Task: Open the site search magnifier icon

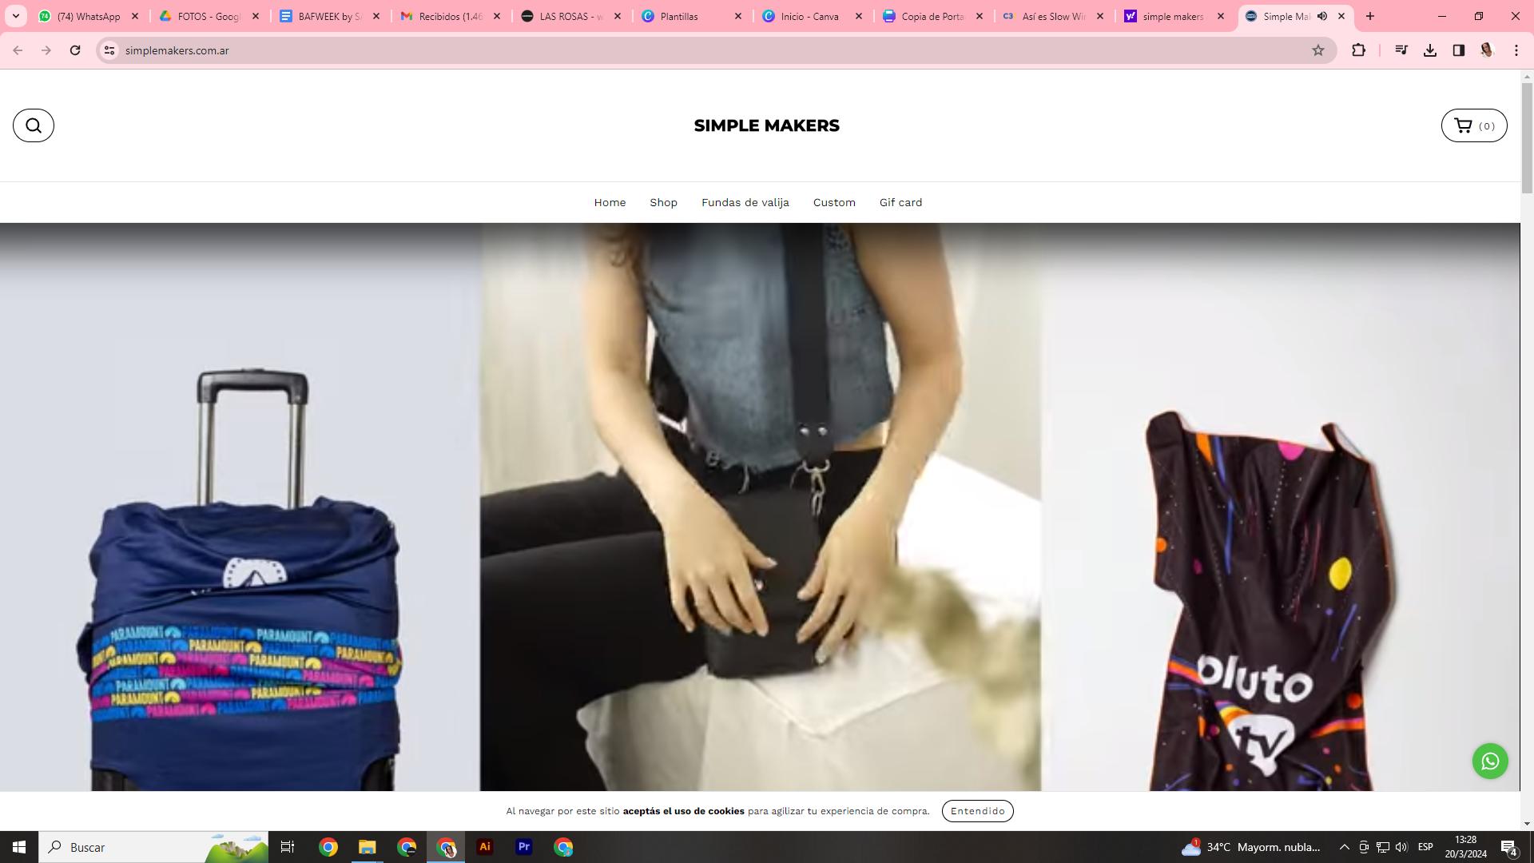Action: point(34,125)
